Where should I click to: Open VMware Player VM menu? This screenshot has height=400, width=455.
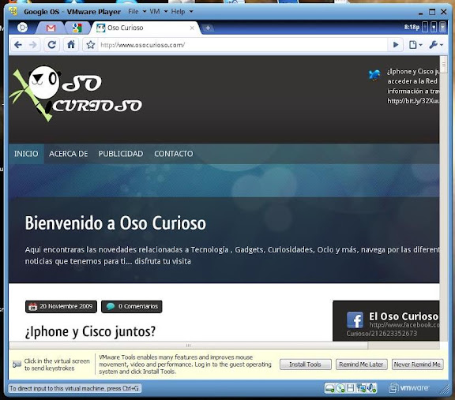pos(159,12)
